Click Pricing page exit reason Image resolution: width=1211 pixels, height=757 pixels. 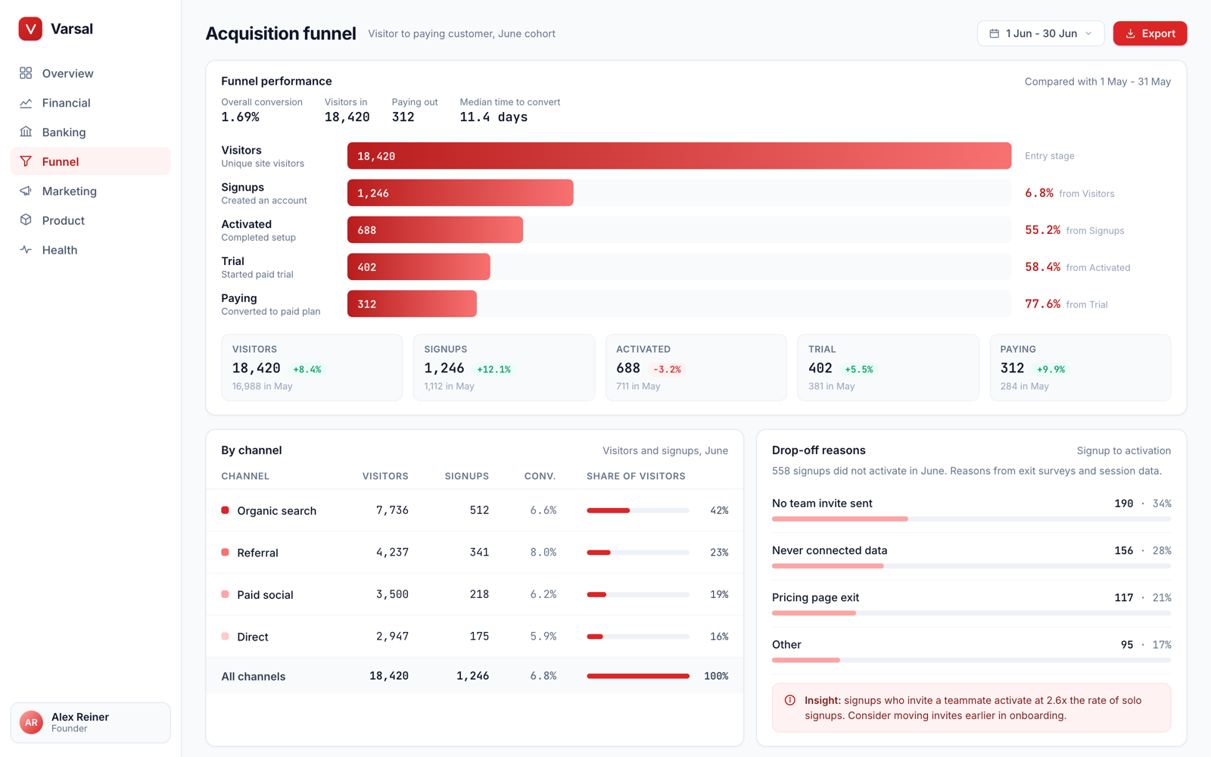coord(815,597)
